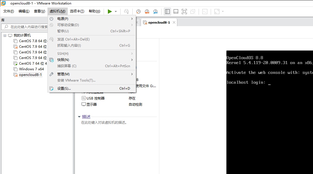313x174 pixels.
Task: Click the send Ctrl+Alt+Del toolbar icon
Action: [x=126, y=12]
